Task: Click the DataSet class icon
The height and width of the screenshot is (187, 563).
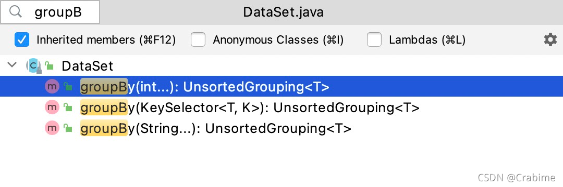Action: pyautogui.click(x=34, y=66)
